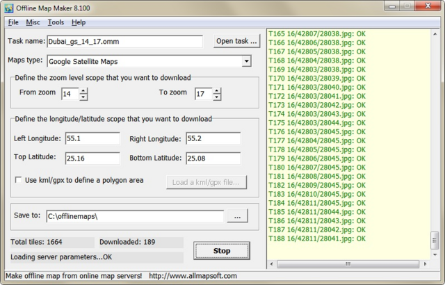445x285 pixels.
Task: Click the Task name input field
Action: click(x=125, y=42)
